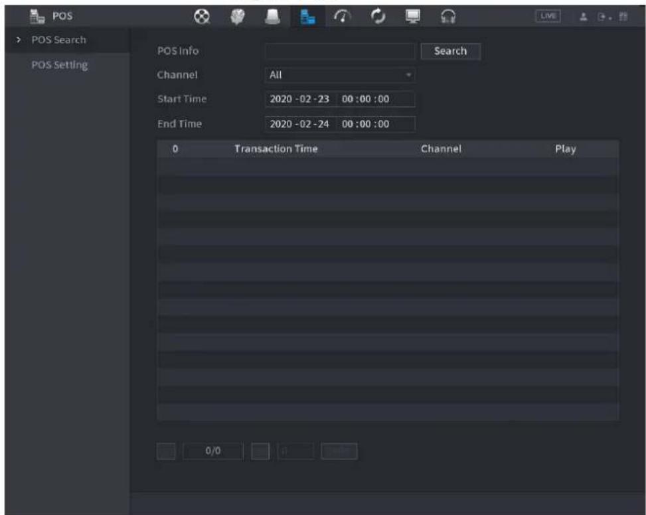Click the next page button right of 0/0
Viewport: 646px width, 515px height.
[260, 451]
